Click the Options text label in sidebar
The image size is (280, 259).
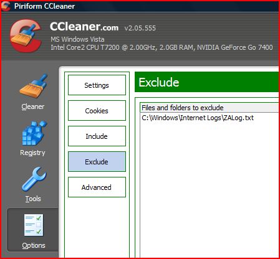point(34,245)
